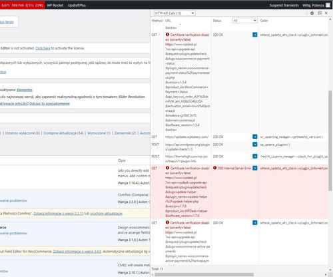Viewport: 333px width, 277px height.
Task: Filter plugins by Dostępne aktualizacje (14)
Action: pyautogui.click(x=63, y=133)
